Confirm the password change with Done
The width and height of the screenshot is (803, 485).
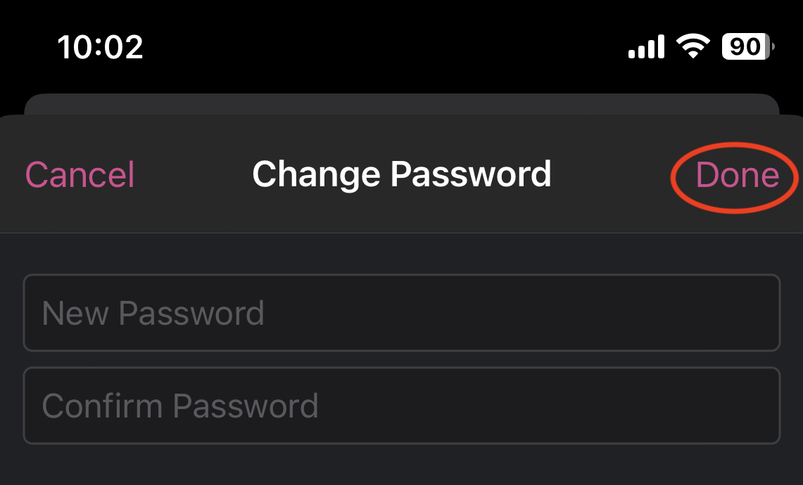pyautogui.click(x=735, y=174)
